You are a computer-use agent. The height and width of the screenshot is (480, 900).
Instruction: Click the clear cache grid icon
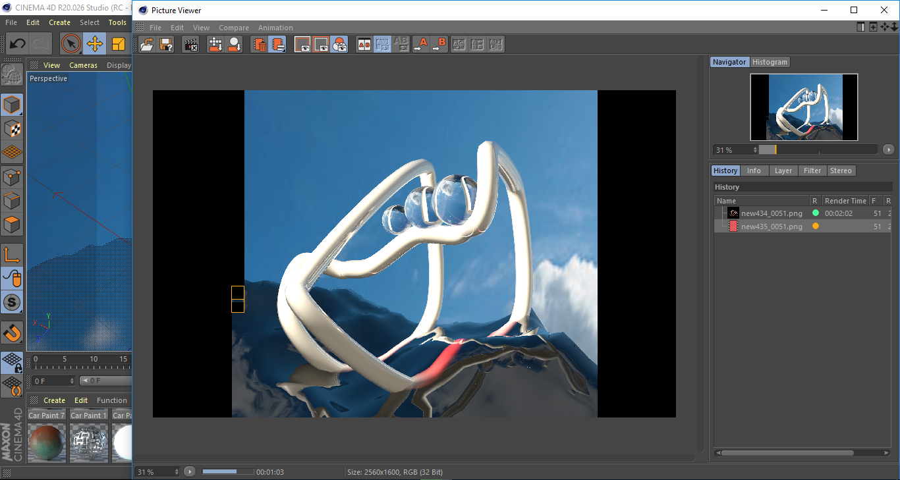[215, 44]
